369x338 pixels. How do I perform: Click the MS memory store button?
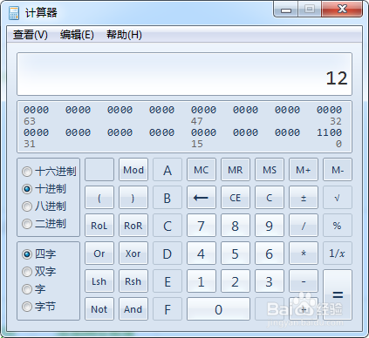(270, 170)
